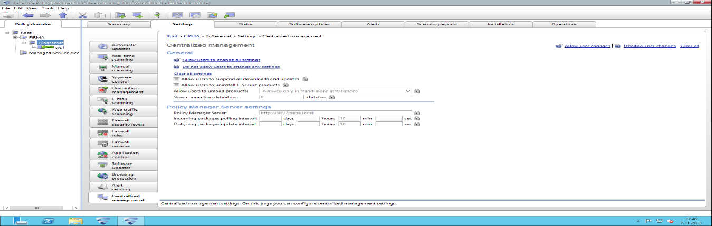The height and width of the screenshot is (226, 712).
Task: Click the Add new host toolbar icon
Action: 138,15
